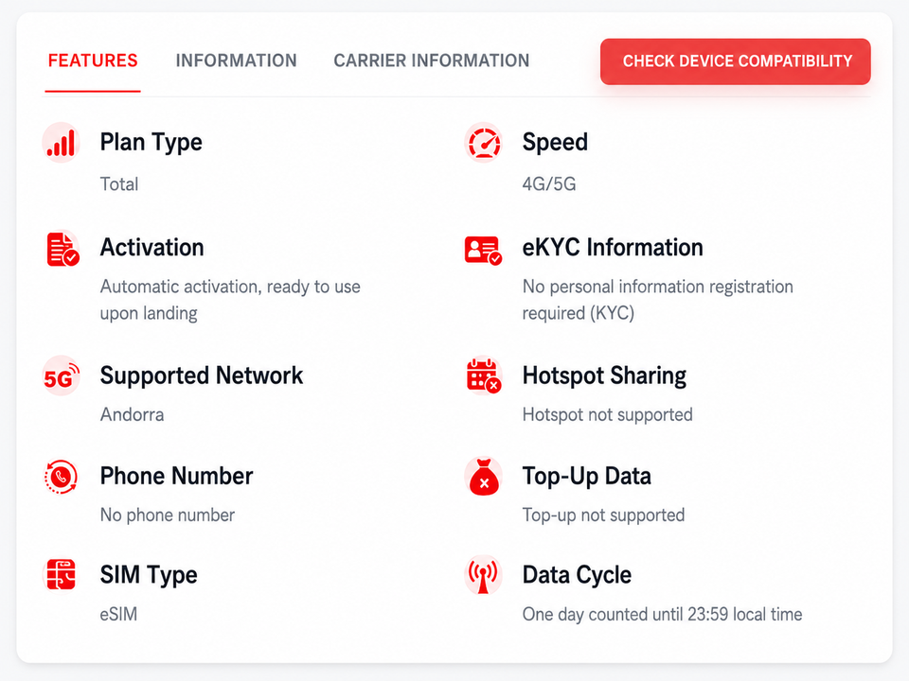
Task: Click the Automatic activation description text
Action: [230, 300]
